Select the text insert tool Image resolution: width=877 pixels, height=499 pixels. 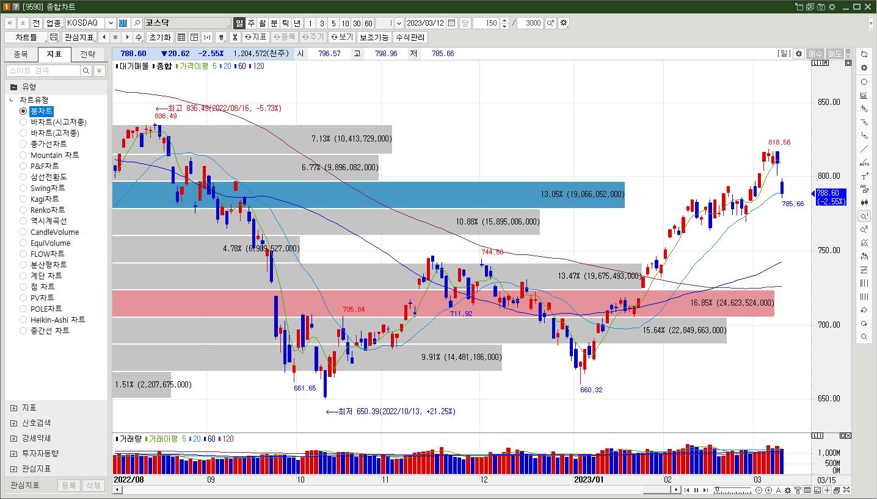(864, 176)
